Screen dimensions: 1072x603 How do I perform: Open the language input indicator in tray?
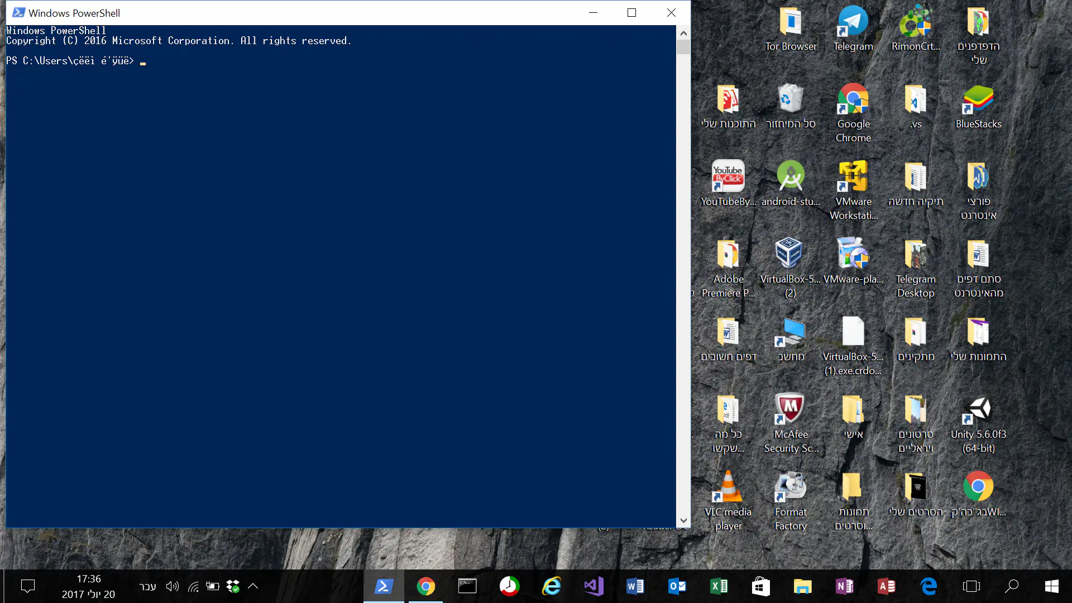pyautogui.click(x=147, y=586)
